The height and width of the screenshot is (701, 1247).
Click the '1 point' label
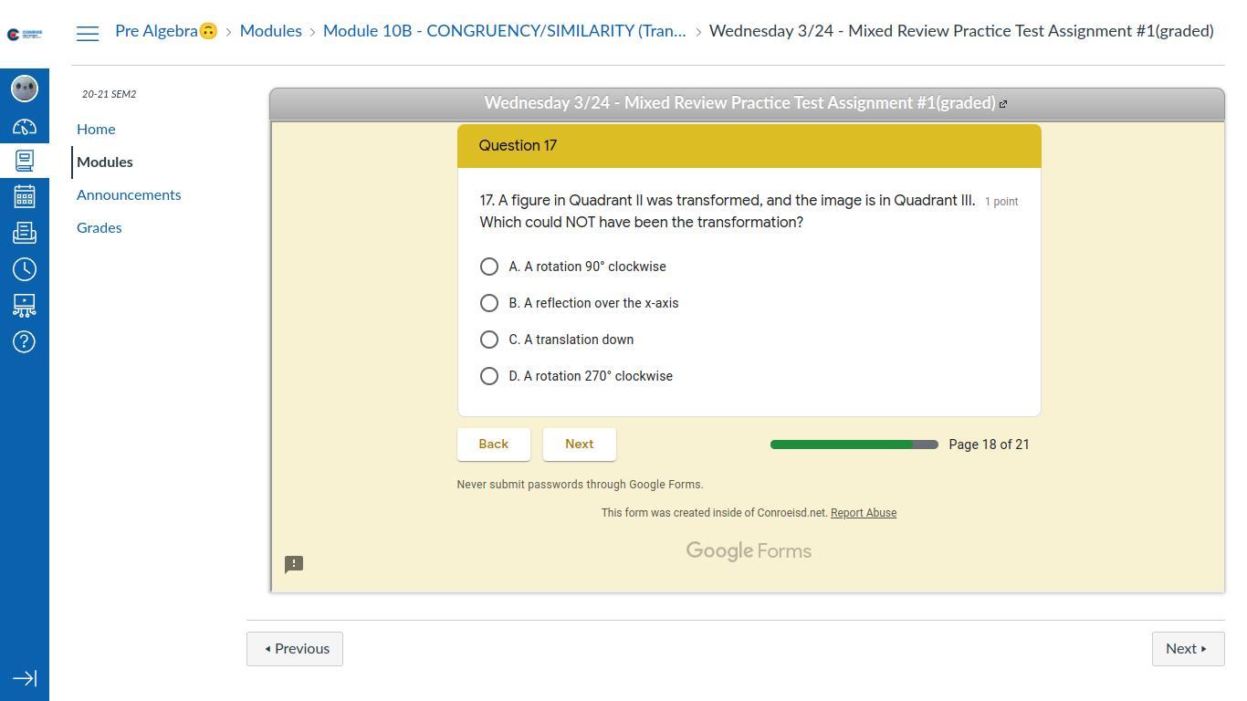(x=1001, y=202)
